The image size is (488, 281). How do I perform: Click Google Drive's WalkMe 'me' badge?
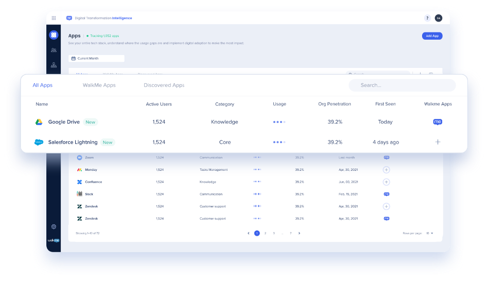click(438, 122)
